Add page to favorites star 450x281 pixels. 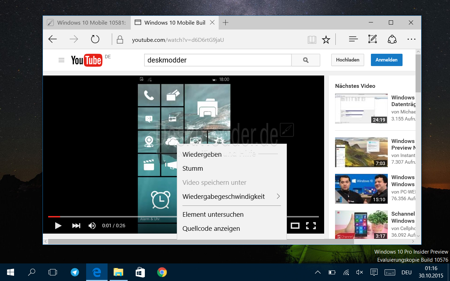pyautogui.click(x=326, y=40)
